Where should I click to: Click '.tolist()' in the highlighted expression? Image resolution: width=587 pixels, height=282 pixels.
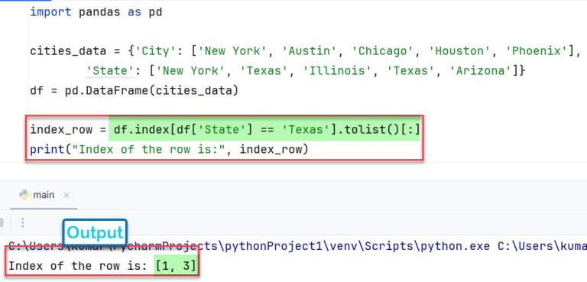click(368, 130)
